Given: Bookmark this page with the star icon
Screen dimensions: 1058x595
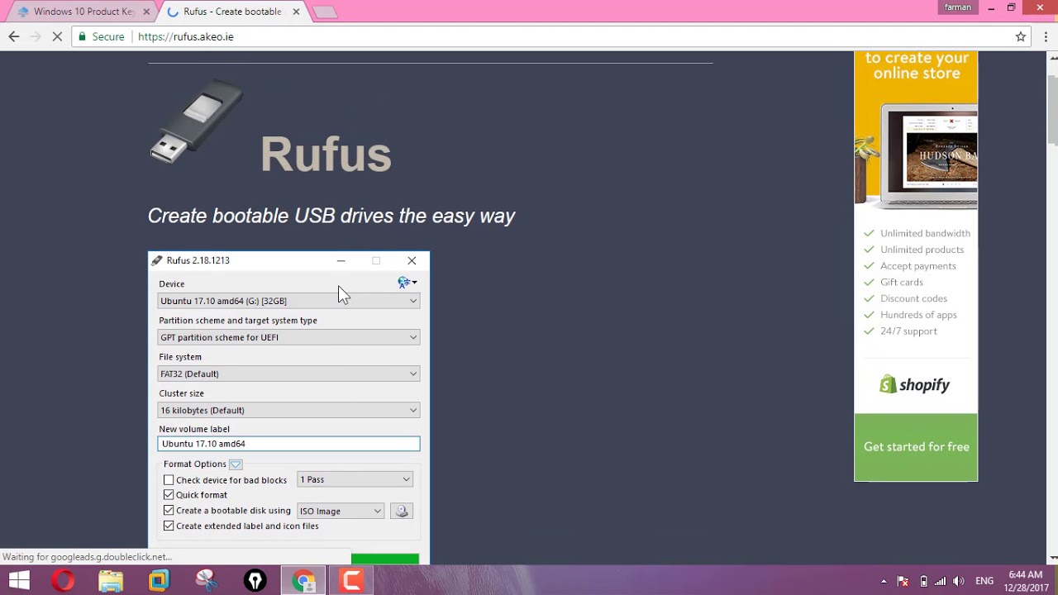Looking at the screenshot, I should point(1021,36).
